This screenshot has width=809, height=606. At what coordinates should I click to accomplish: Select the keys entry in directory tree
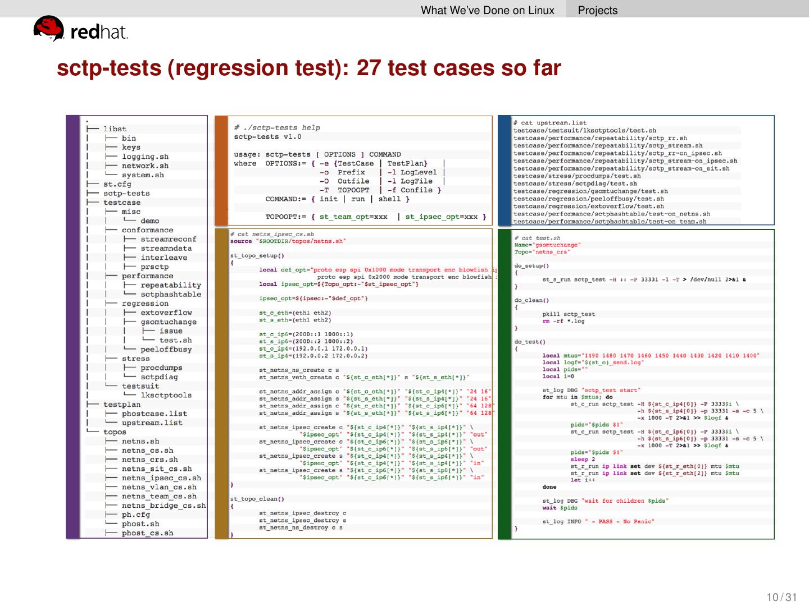coord(131,148)
